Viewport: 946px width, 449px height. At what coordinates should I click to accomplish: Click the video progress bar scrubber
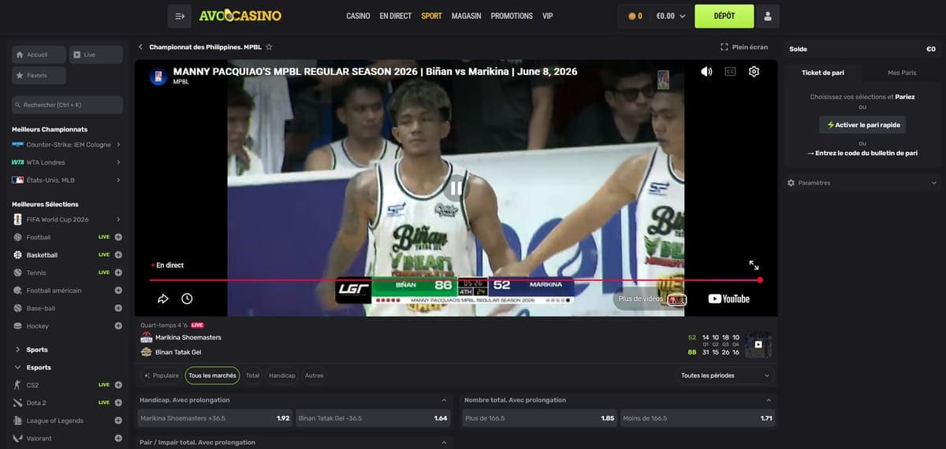click(760, 280)
